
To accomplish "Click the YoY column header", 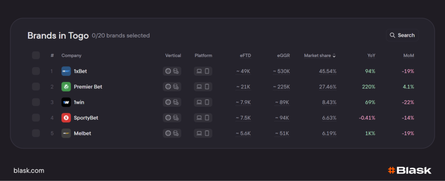I will coord(371,56).
